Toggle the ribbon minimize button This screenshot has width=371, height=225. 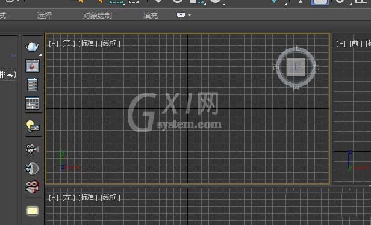(181, 15)
